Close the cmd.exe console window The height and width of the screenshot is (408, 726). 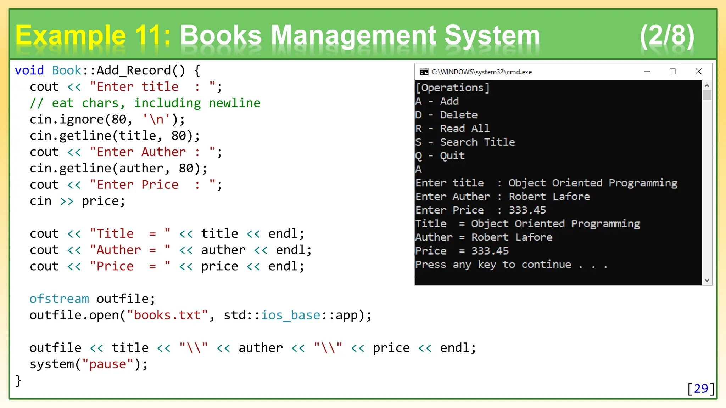coord(698,72)
